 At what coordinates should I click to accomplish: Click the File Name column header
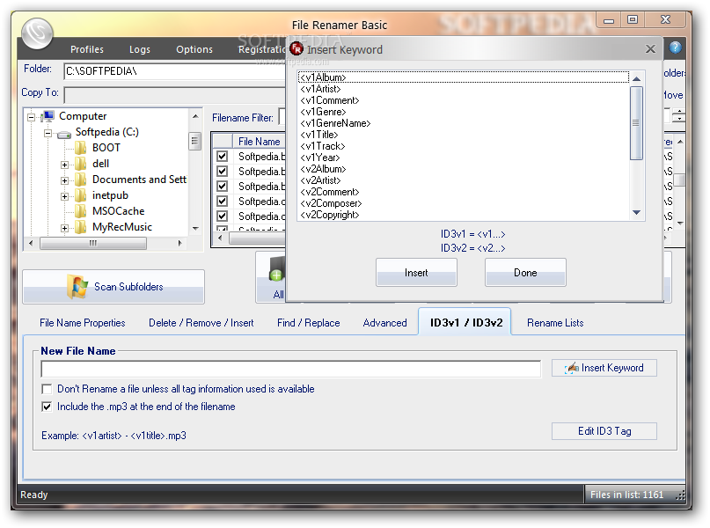coord(259,142)
